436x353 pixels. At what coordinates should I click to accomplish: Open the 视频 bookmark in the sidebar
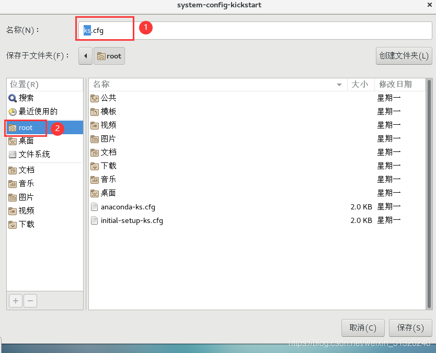pos(45,211)
